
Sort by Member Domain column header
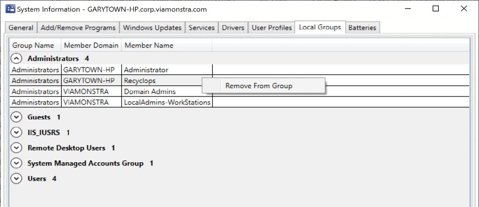point(90,45)
